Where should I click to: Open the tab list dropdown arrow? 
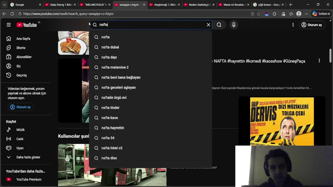[4, 5]
